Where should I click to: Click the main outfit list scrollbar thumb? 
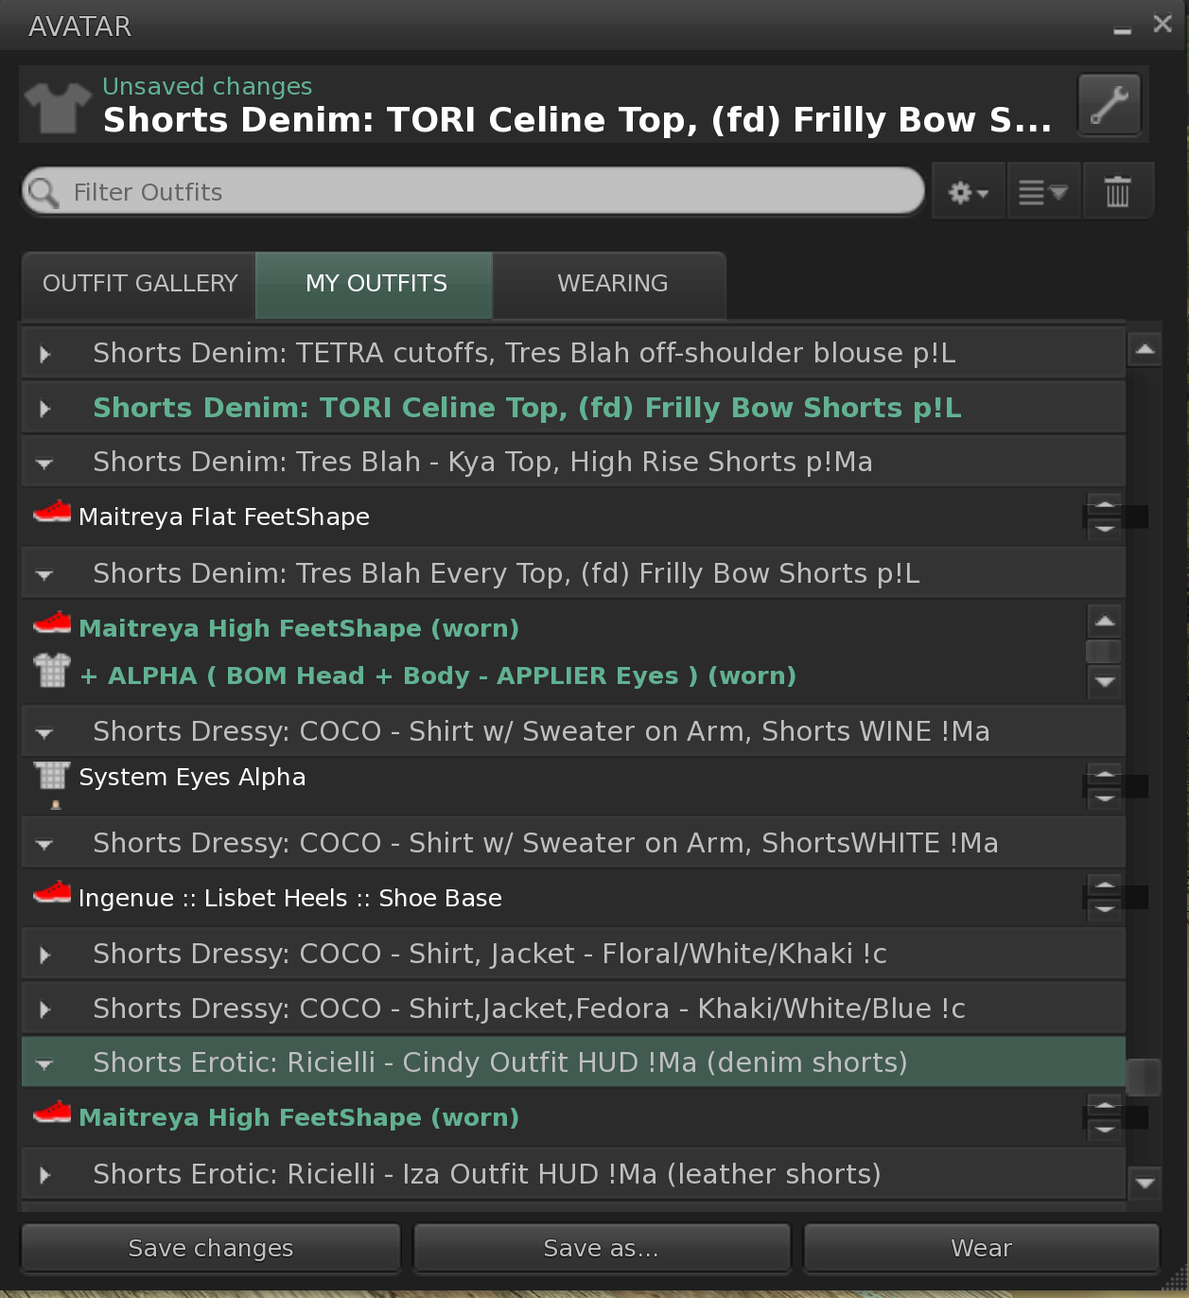pos(1144,1077)
